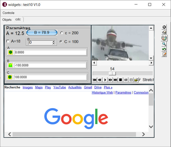Skip to first frame of video

(94, 80)
